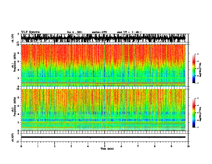212x164 pixels.
Task: Click time axis tick label "7"
Action: tap(138, 146)
